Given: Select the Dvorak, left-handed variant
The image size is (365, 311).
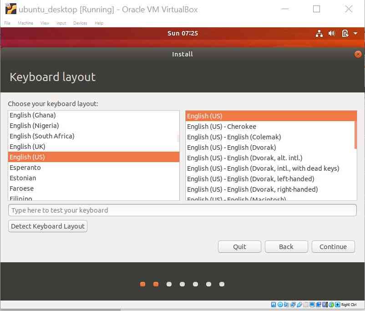Looking at the screenshot, I should (271, 179).
